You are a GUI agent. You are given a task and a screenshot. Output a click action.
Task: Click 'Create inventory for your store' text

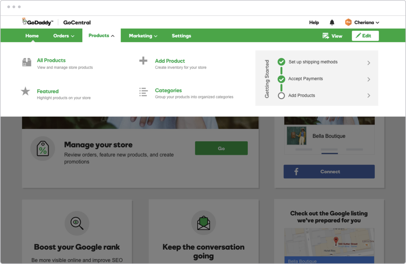[180, 67]
